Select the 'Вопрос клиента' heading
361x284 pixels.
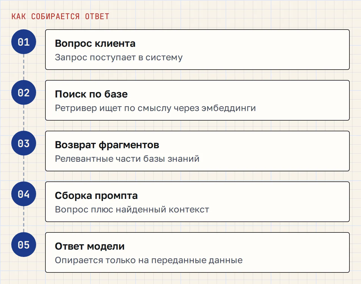pos(95,43)
